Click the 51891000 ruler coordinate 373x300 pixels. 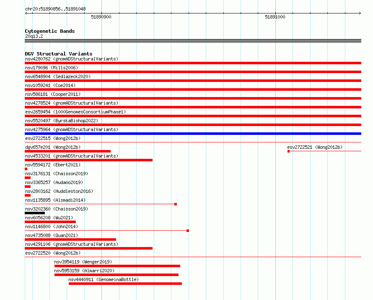tap(275, 17)
